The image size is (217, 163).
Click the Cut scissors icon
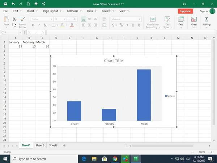(x=14, y=19)
